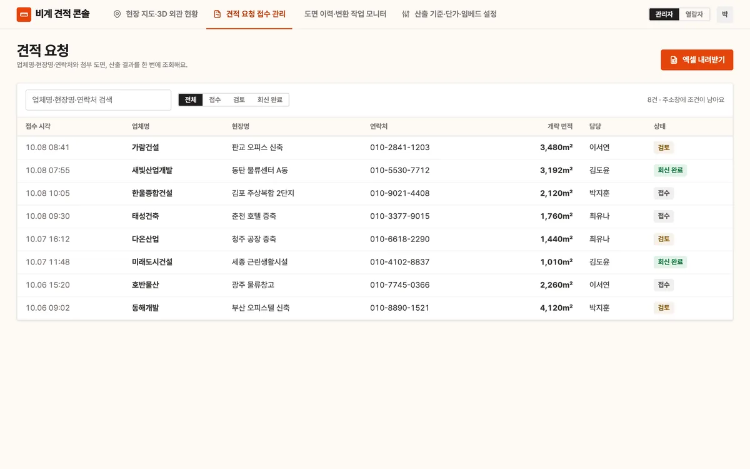The image size is (750, 469).
Task: Open the 가람건설 request row
Action: tap(375, 148)
